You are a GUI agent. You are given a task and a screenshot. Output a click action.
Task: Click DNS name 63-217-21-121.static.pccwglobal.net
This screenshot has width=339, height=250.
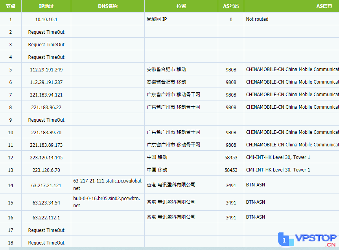[x=108, y=184]
